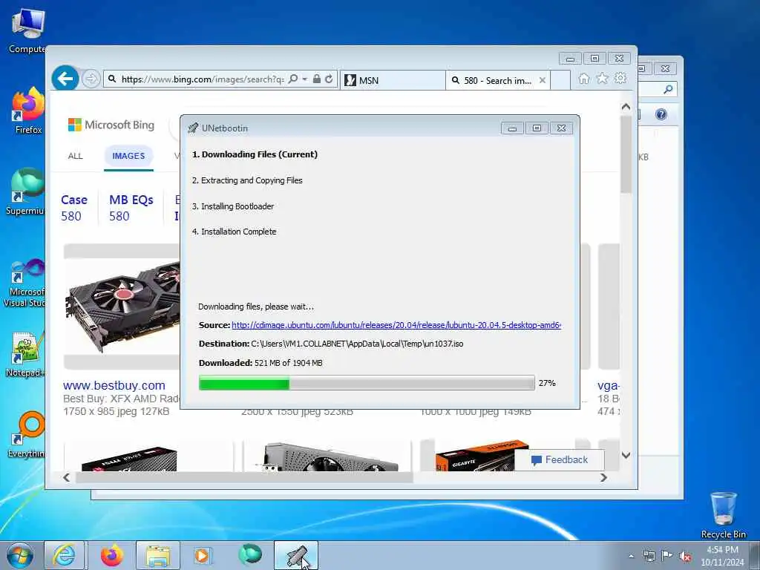Image resolution: width=760 pixels, height=570 pixels.
Task: Click the horizontal scrollbar left arrow
Action: click(66, 477)
